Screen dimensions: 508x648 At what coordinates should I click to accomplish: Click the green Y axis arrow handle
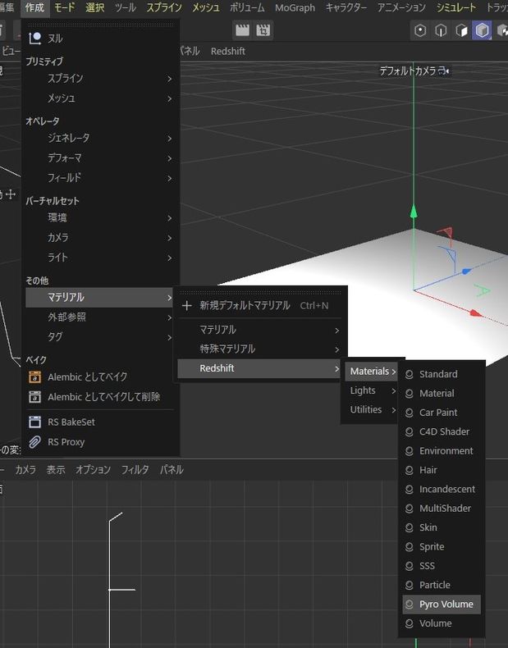coord(414,211)
